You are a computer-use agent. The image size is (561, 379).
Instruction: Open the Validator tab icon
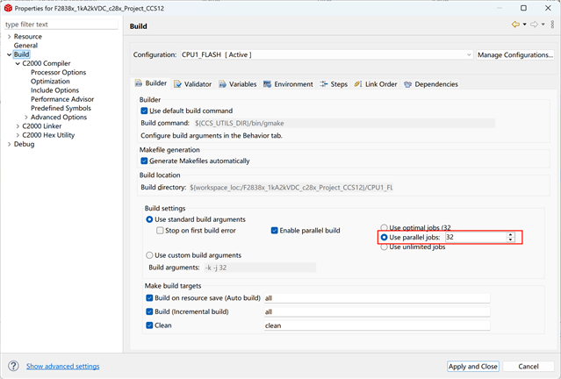tap(177, 84)
